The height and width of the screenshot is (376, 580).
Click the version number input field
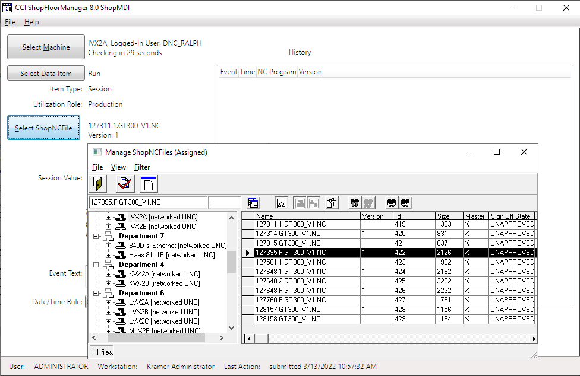(225, 202)
